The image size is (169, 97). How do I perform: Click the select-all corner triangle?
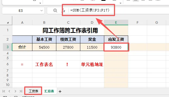click(8, 23)
